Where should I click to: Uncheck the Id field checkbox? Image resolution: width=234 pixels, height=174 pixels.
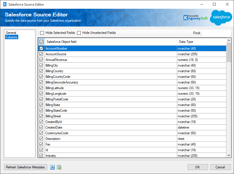[41, 150]
